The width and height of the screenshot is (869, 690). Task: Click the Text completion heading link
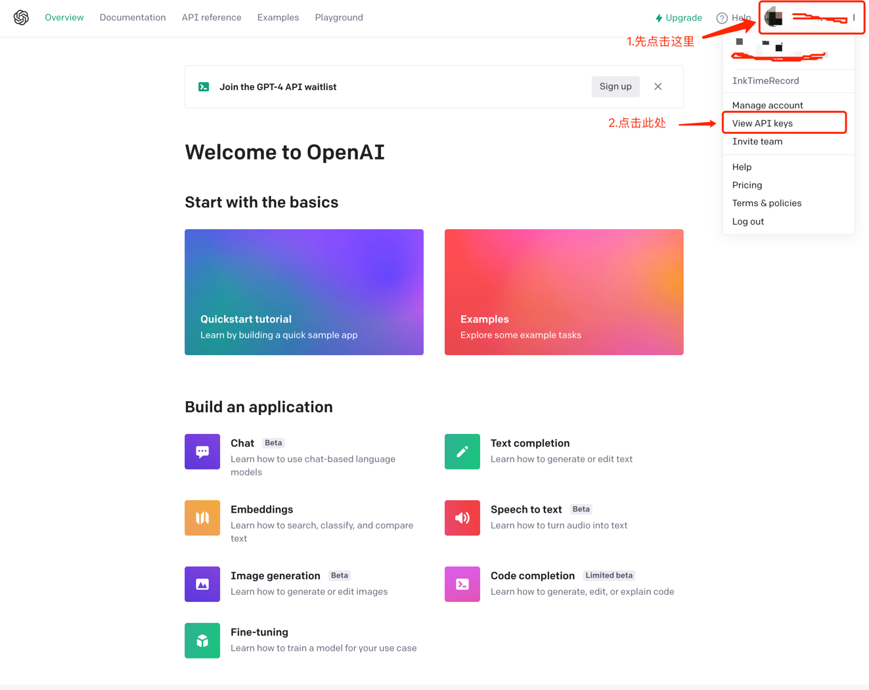coord(530,443)
